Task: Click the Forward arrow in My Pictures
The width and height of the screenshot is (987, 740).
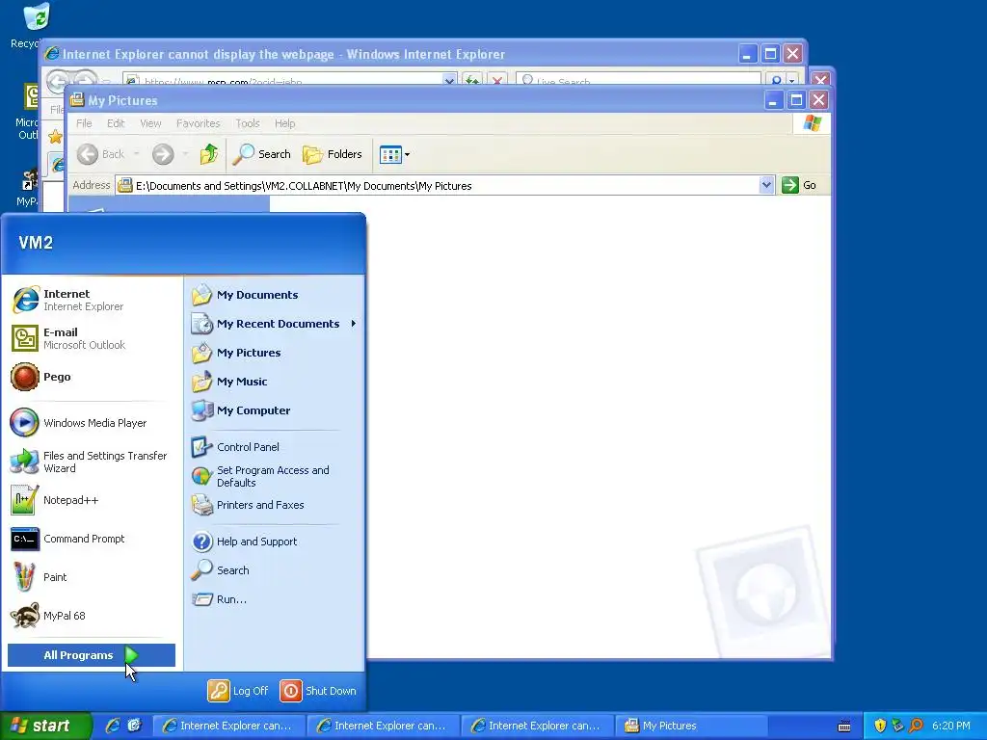Action: (163, 154)
